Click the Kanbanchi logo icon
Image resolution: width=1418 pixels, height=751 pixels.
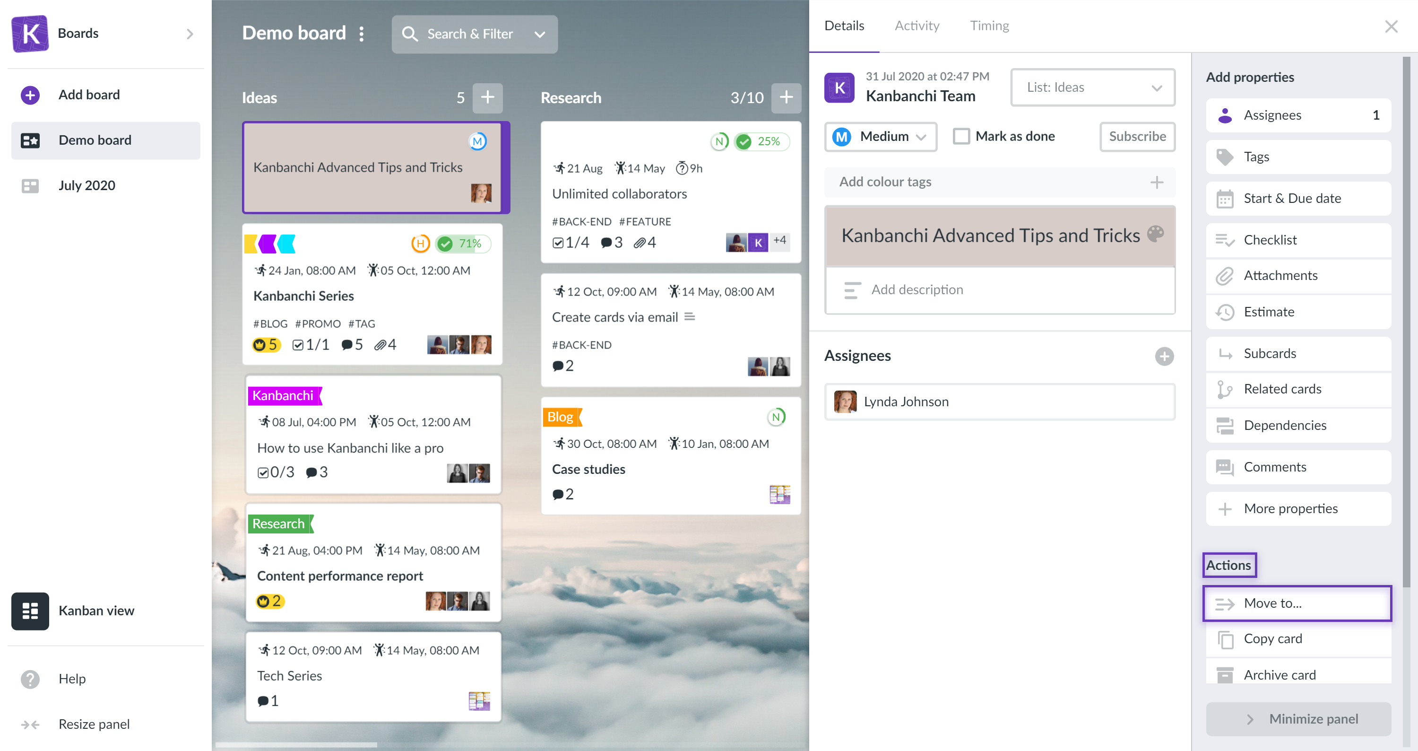(x=30, y=33)
